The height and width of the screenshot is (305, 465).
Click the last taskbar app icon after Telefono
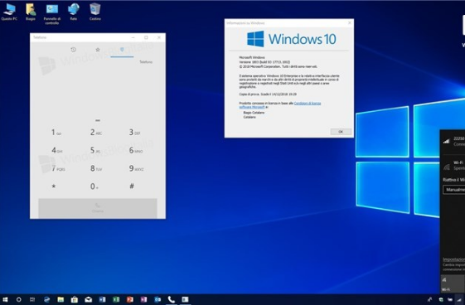point(186,300)
